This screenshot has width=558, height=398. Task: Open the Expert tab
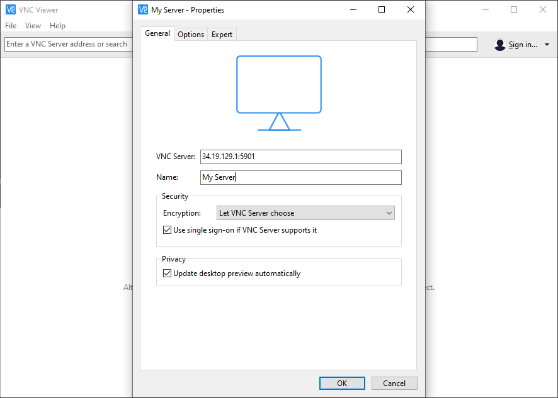[x=222, y=35]
